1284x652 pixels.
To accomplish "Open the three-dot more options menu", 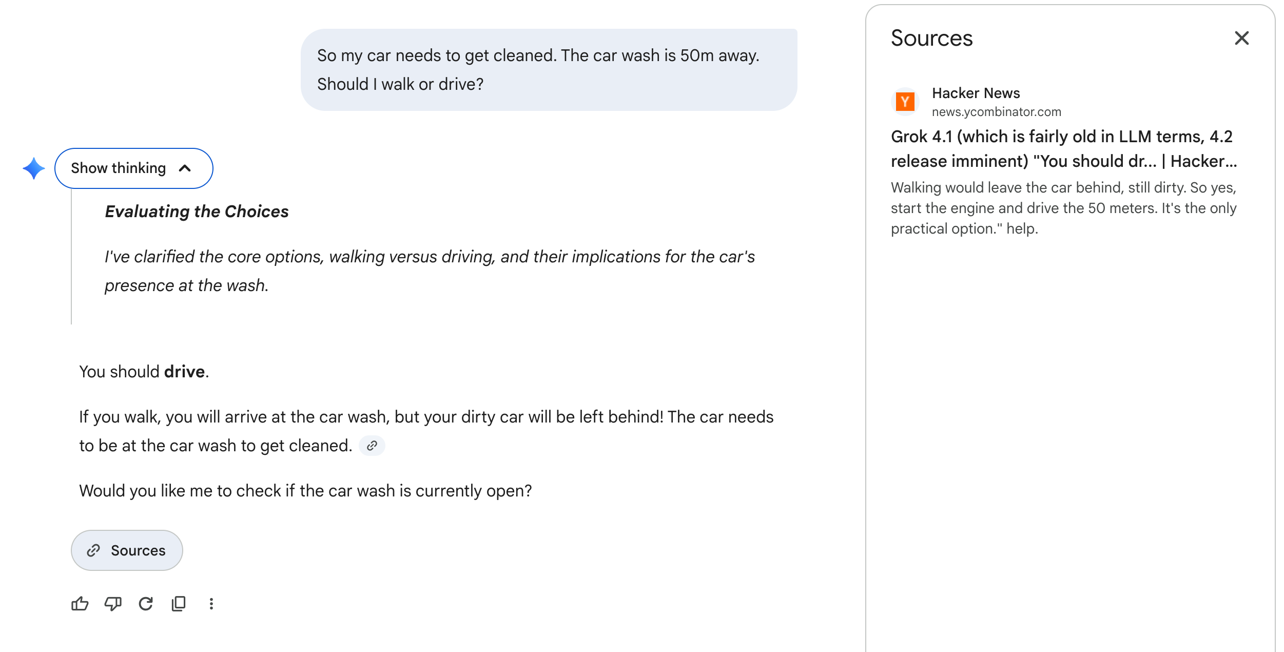I will tap(211, 604).
